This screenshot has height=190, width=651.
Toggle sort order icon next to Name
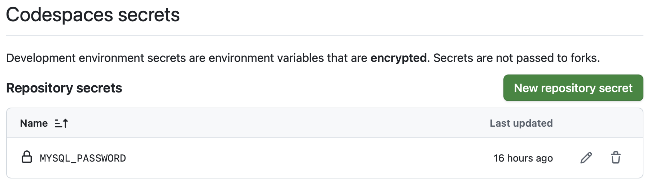pyautogui.click(x=61, y=123)
